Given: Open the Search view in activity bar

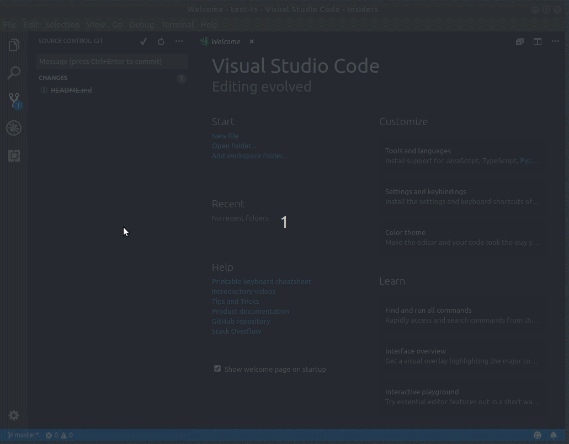Looking at the screenshot, I should tap(14, 73).
